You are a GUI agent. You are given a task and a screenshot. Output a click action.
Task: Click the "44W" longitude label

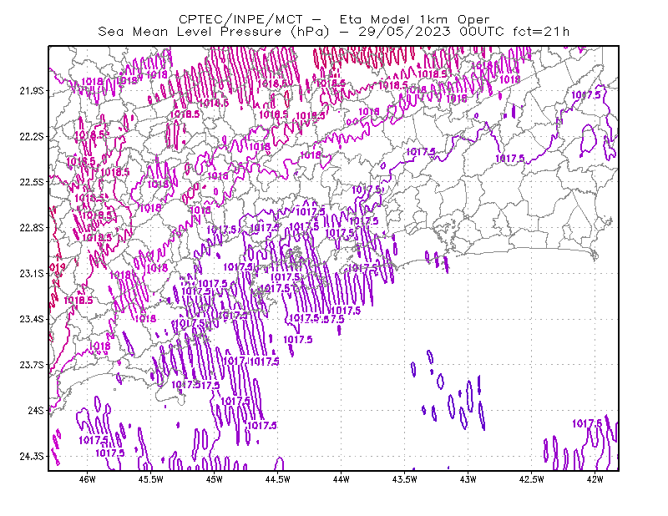pyautogui.click(x=342, y=479)
